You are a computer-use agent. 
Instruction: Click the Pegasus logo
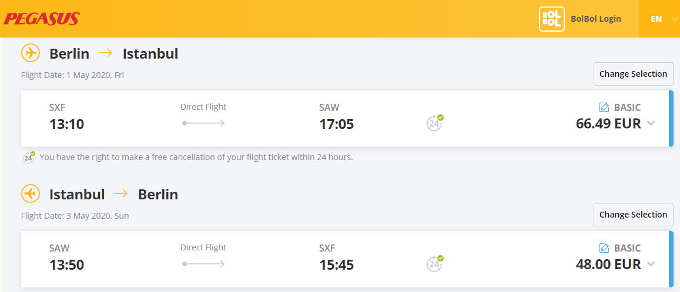[x=42, y=19]
